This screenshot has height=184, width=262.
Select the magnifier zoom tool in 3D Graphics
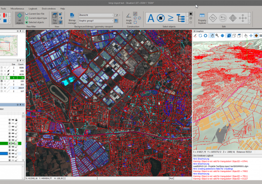coord(217,35)
